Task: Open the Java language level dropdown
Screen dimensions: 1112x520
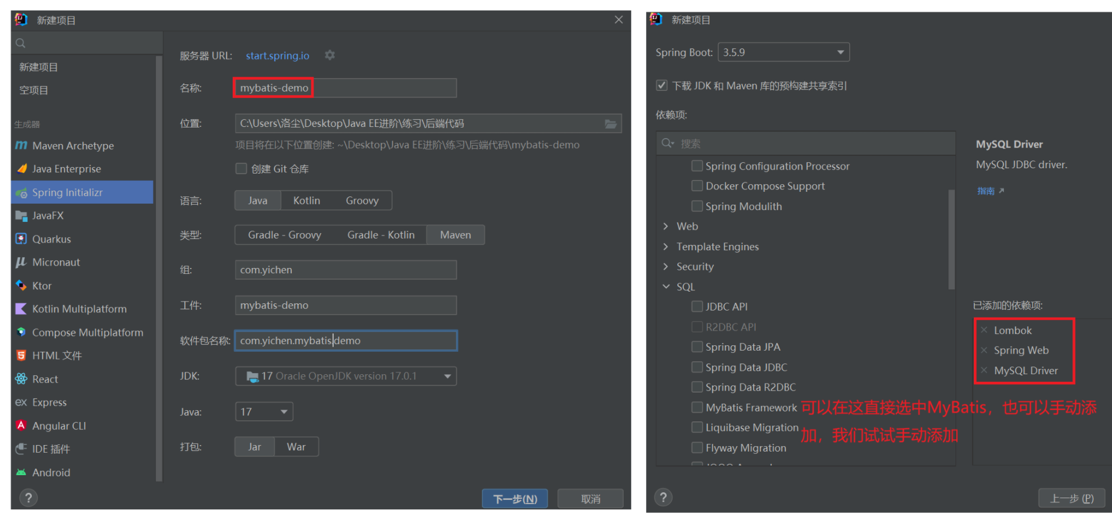Action: tap(264, 411)
